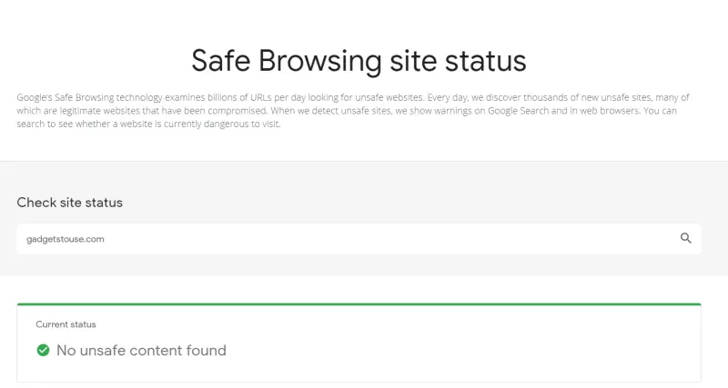Click the word URLs in the description
The width and height of the screenshot is (728, 388).
pos(260,97)
